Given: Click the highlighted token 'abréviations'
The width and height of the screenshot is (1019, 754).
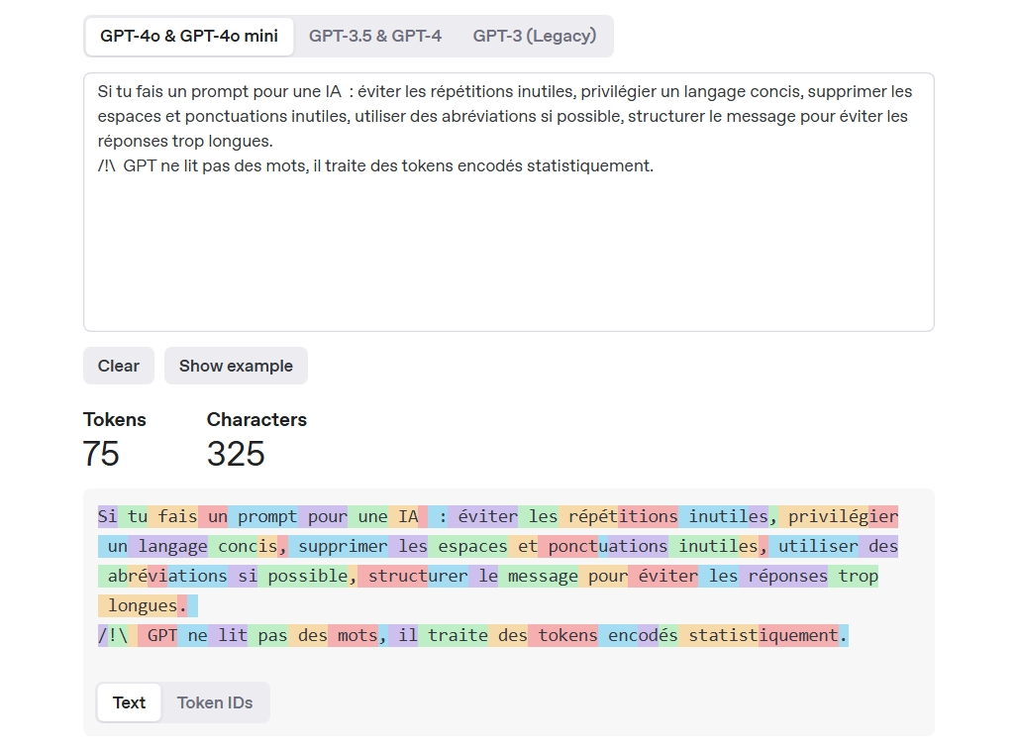Looking at the screenshot, I should (161, 576).
